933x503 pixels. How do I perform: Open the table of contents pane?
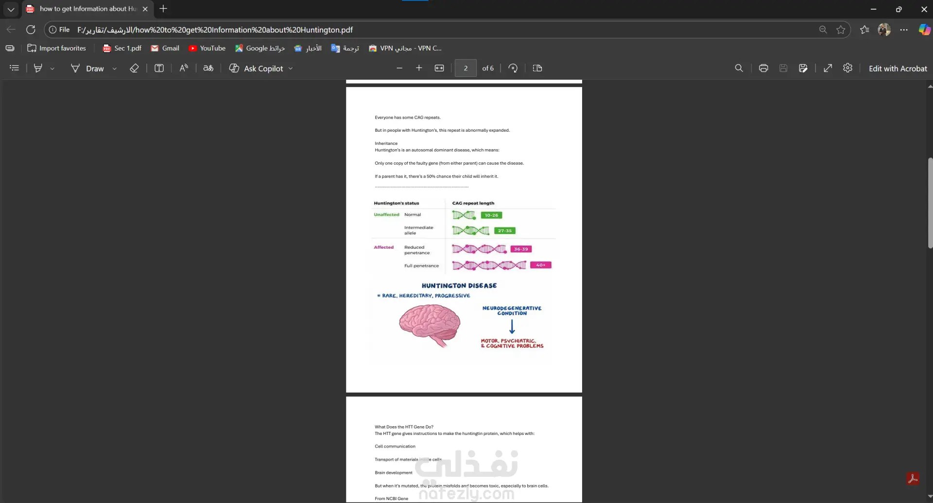[x=15, y=69]
